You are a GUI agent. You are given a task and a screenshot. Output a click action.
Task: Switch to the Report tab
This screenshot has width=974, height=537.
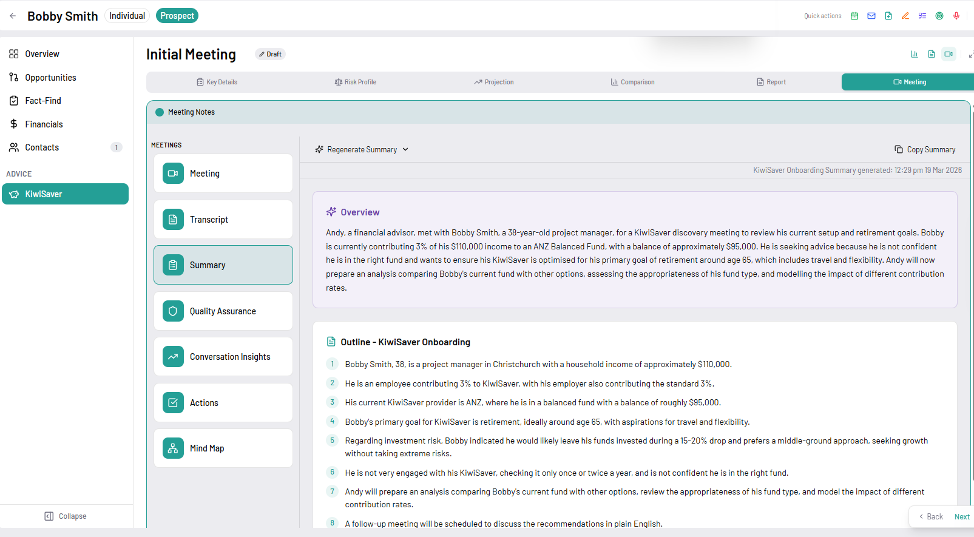point(771,82)
